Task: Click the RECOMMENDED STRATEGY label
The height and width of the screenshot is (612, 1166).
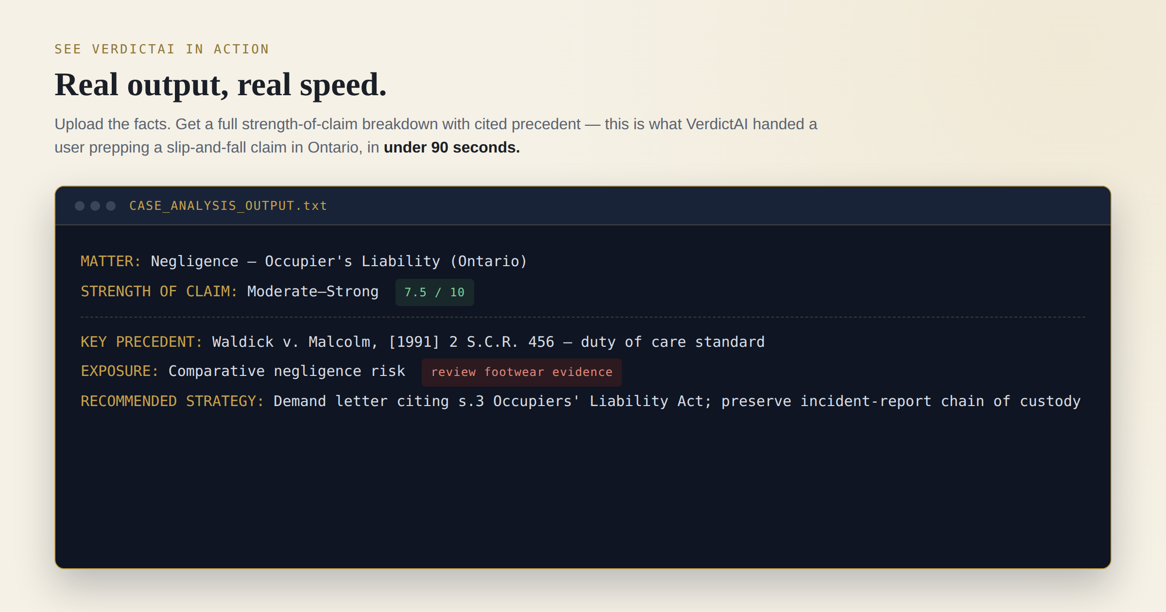Action: click(172, 401)
